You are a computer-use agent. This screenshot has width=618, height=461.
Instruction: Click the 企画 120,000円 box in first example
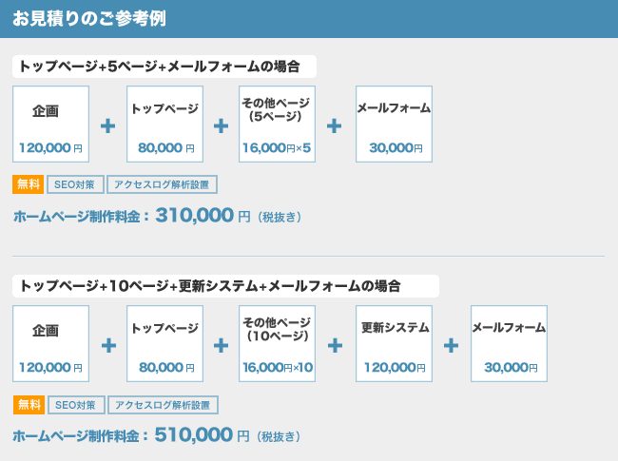(x=50, y=125)
